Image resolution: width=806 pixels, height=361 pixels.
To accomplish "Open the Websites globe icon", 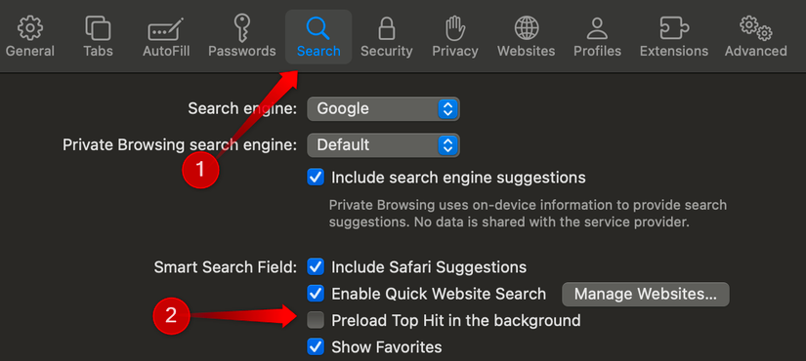I will (527, 27).
